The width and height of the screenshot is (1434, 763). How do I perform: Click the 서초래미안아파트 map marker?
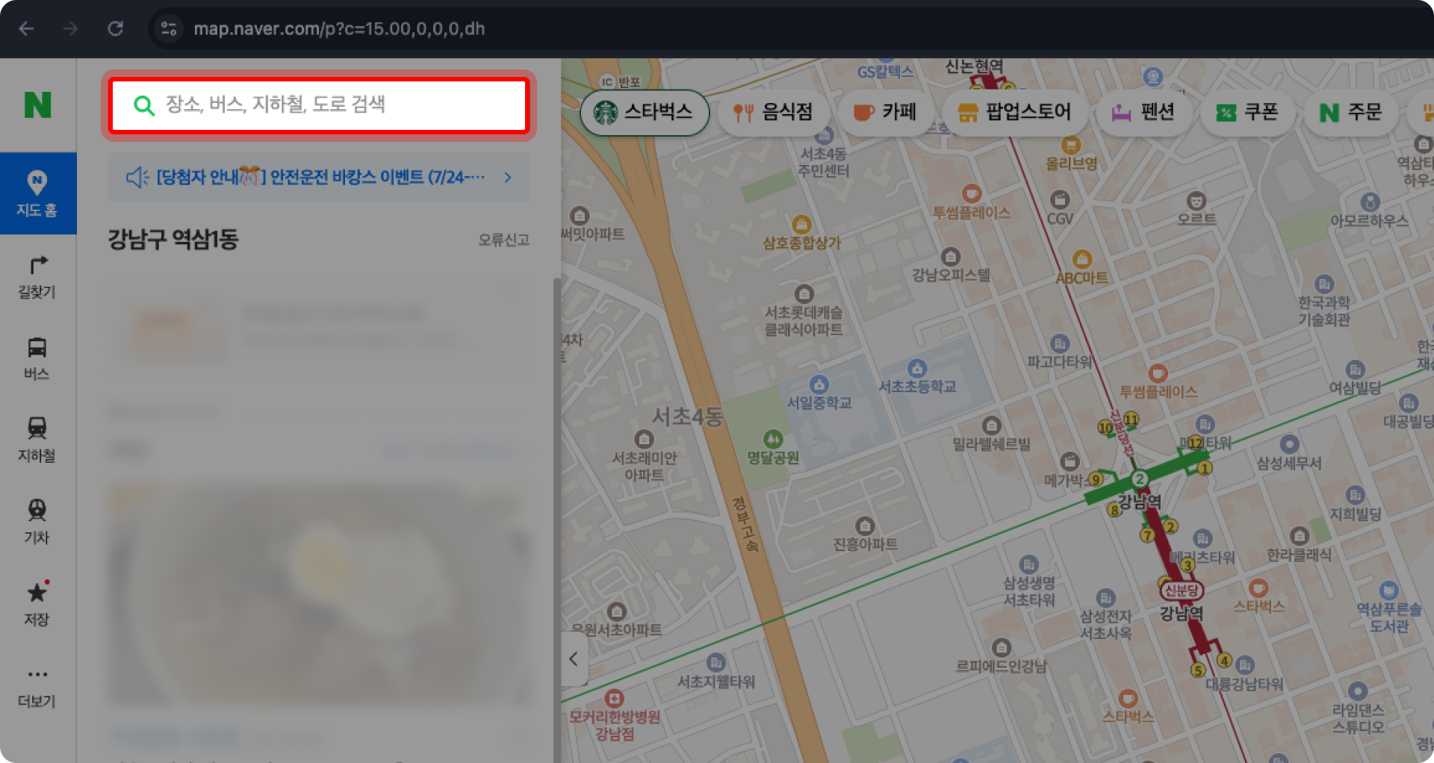click(644, 439)
